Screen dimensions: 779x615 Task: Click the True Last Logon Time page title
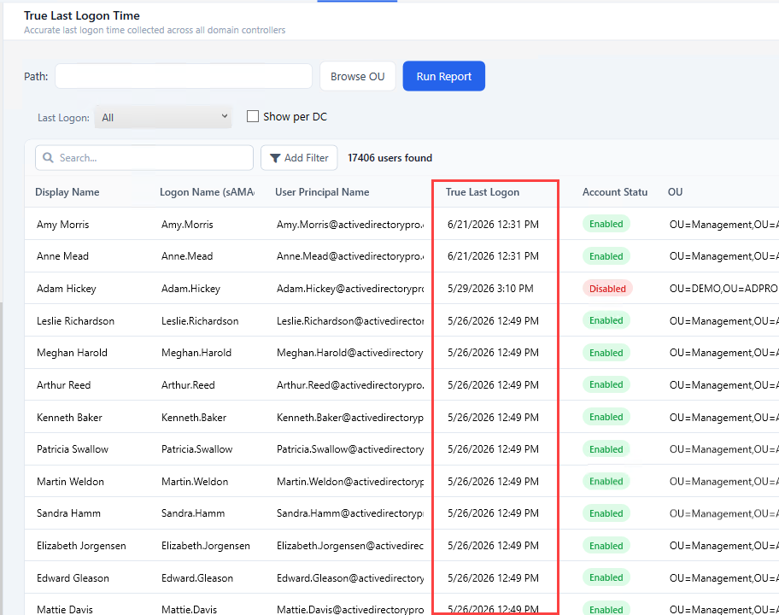(82, 15)
